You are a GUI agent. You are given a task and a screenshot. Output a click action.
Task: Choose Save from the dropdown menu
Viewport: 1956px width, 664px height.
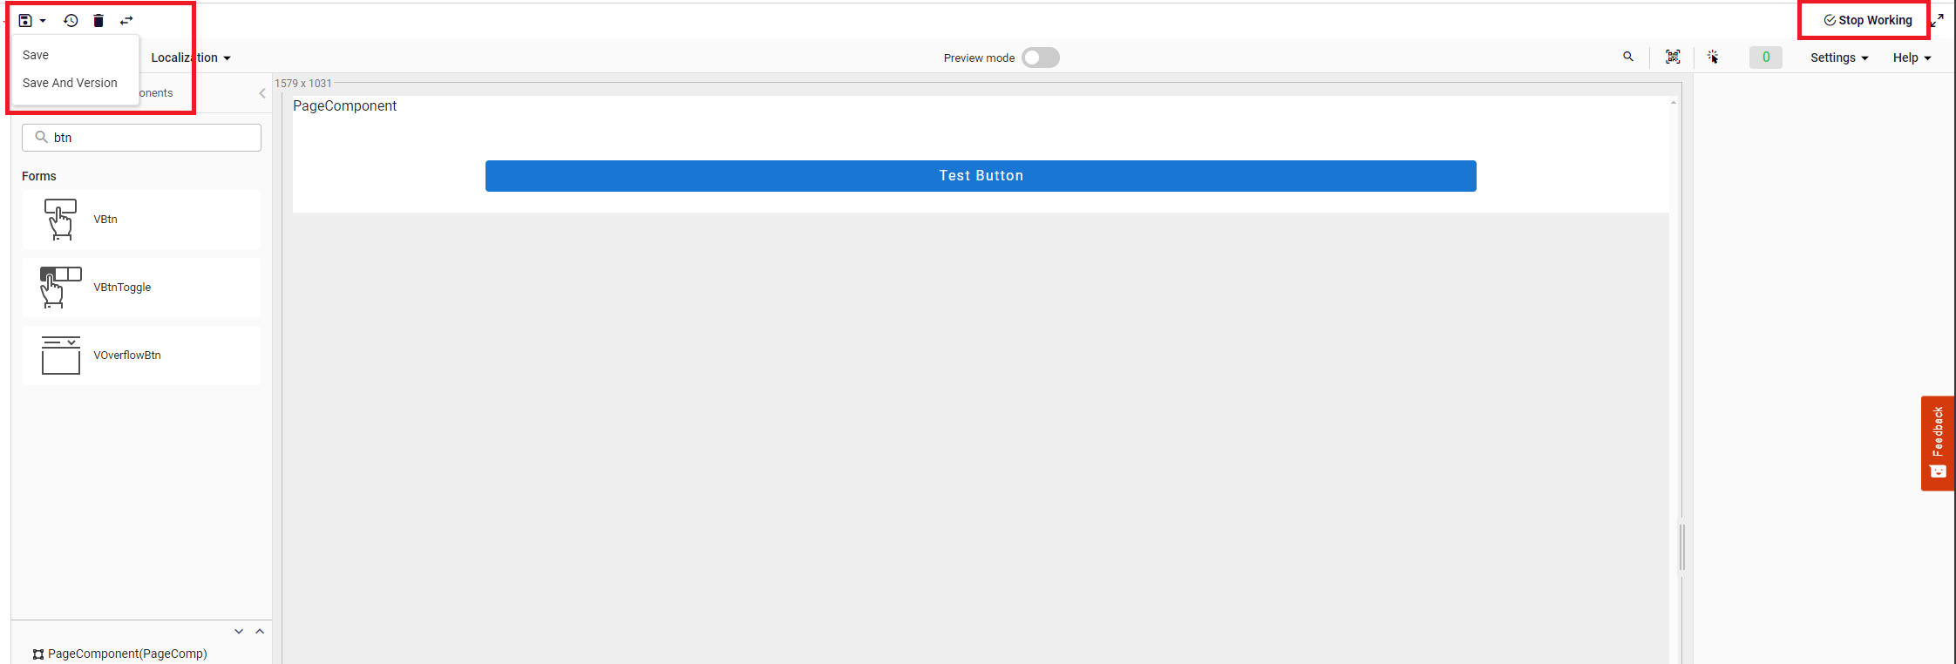tap(36, 55)
